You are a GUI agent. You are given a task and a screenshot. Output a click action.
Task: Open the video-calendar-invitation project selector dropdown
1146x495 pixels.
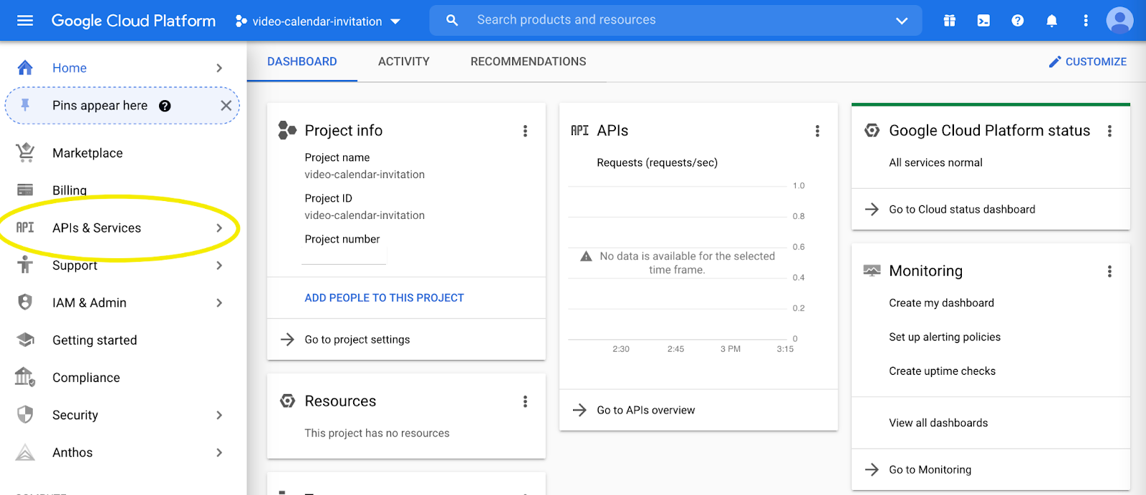coord(318,21)
